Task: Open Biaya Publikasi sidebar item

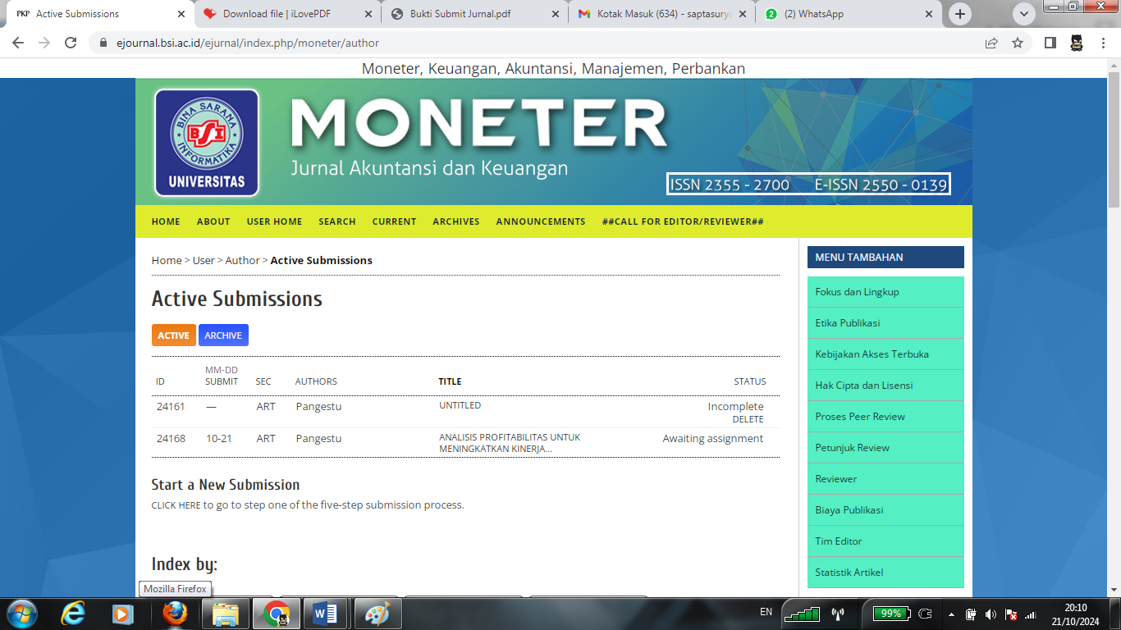Action: click(885, 510)
